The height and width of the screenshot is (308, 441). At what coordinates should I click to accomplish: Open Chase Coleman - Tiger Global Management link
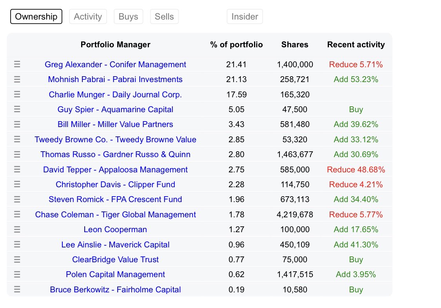click(x=115, y=215)
